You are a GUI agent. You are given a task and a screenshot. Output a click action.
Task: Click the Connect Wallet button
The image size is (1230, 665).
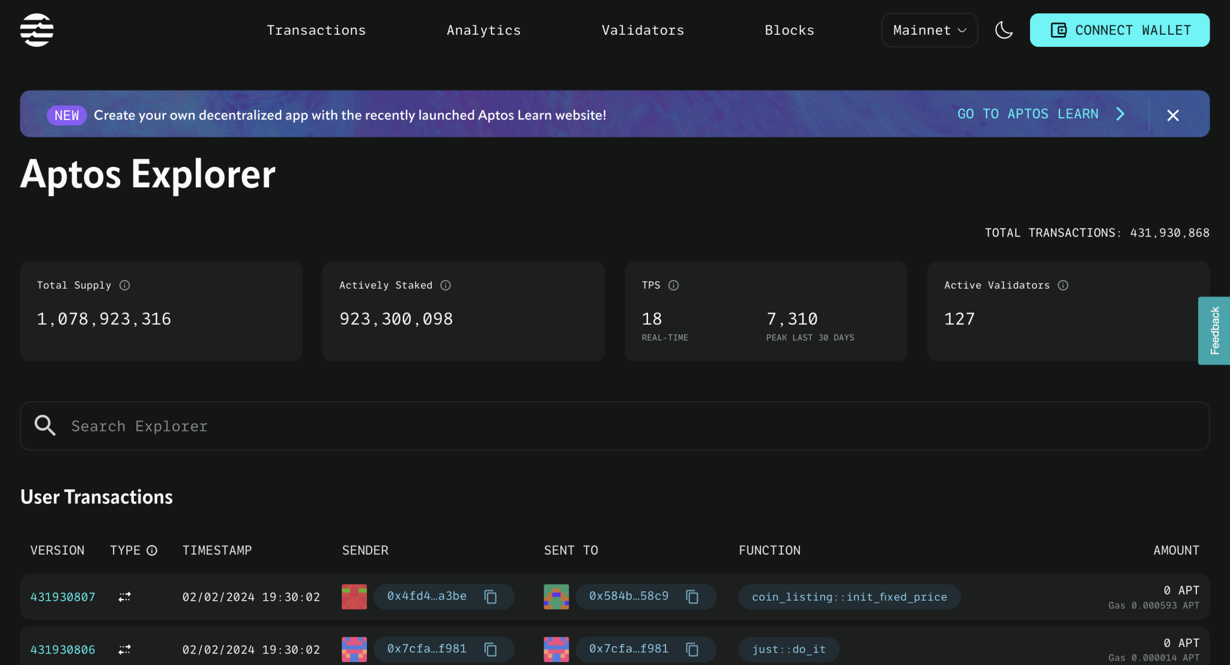click(x=1119, y=30)
